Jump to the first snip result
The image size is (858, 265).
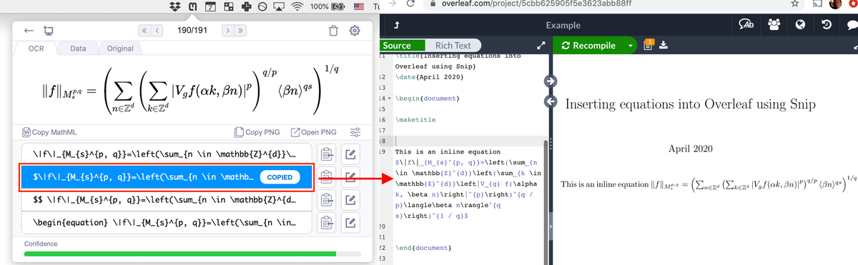click(x=144, y=31)
